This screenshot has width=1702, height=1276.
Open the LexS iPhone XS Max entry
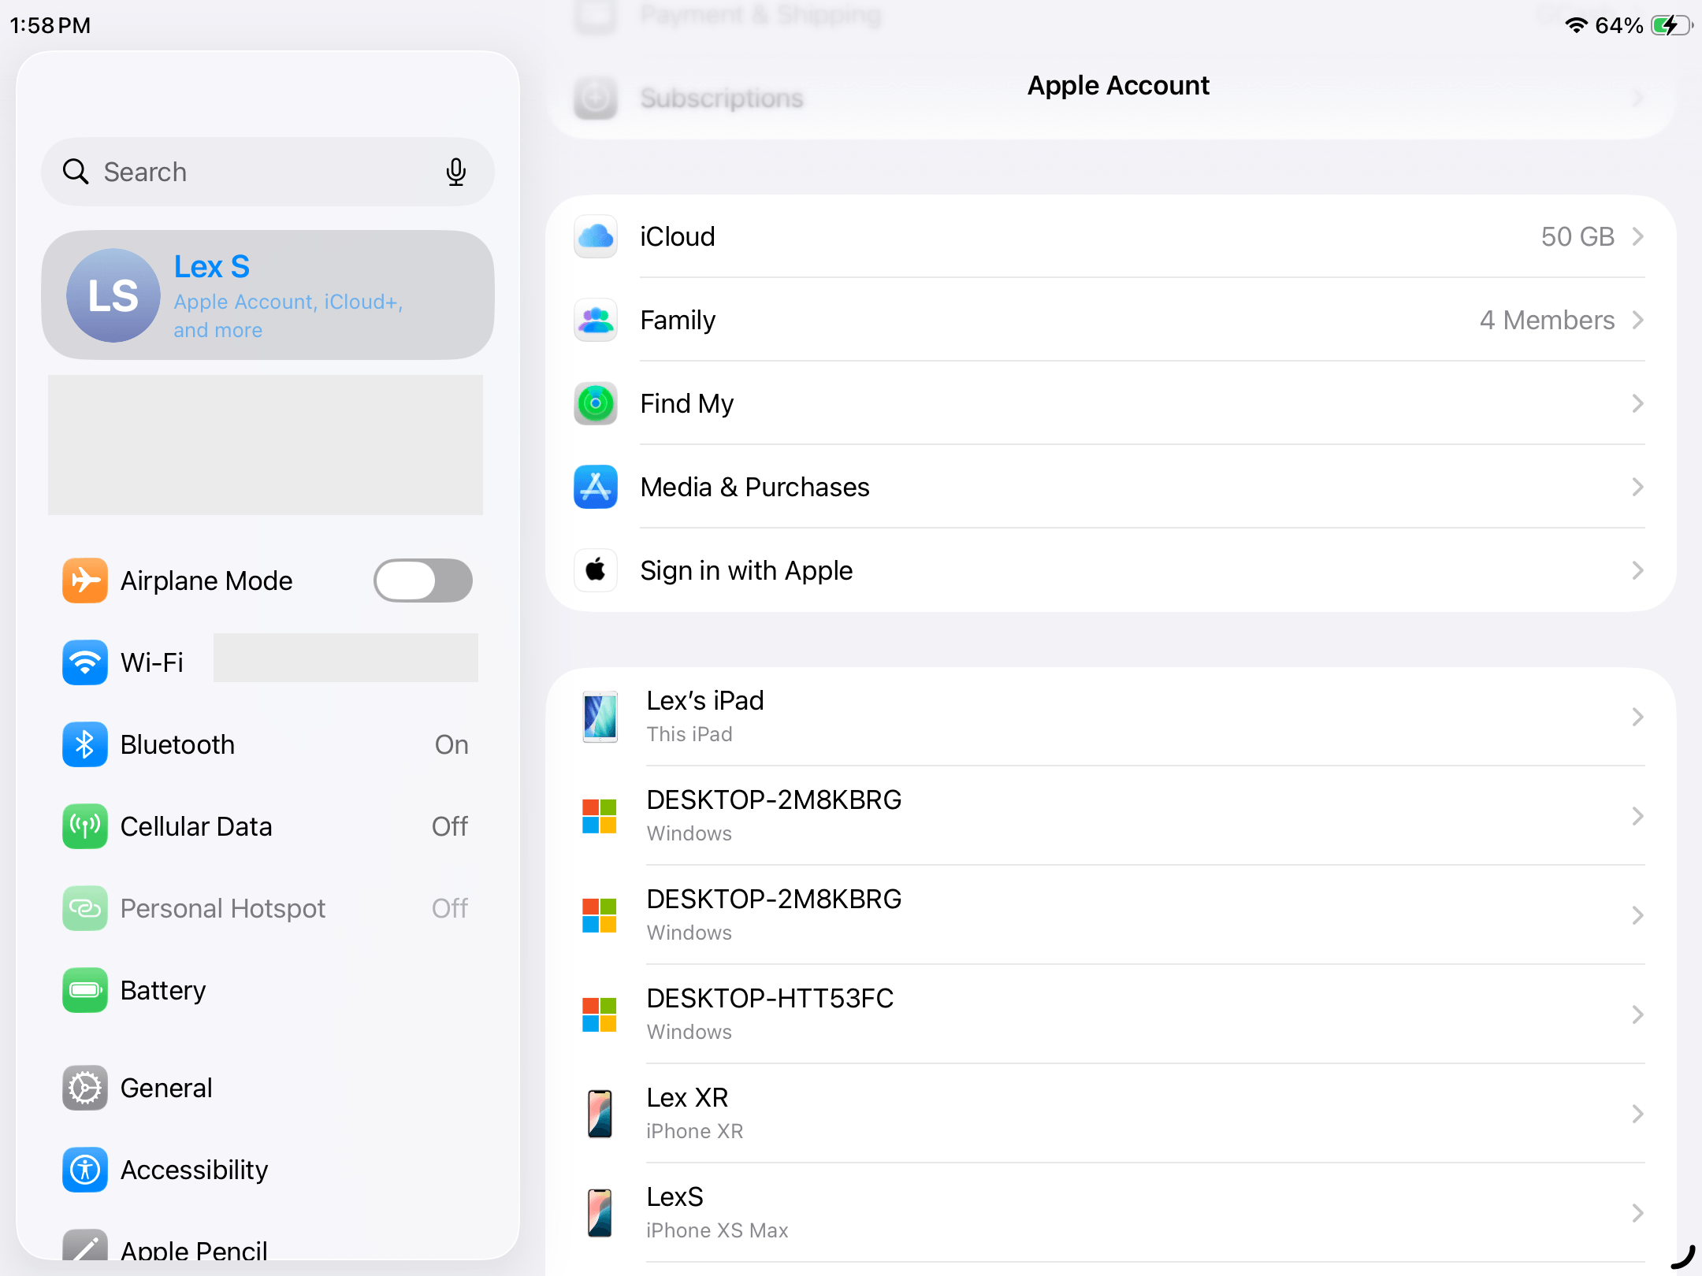[x=1111, y=1213]
